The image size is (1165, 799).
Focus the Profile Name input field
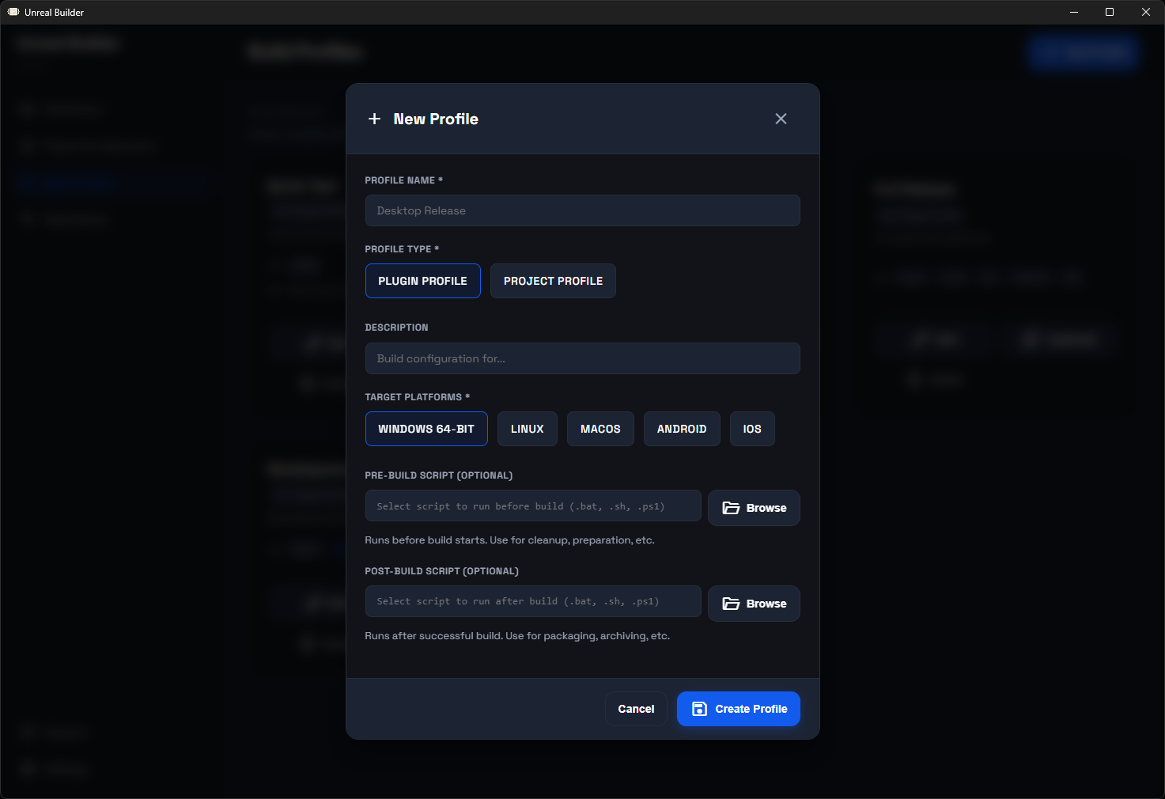[x=583, y=210]
